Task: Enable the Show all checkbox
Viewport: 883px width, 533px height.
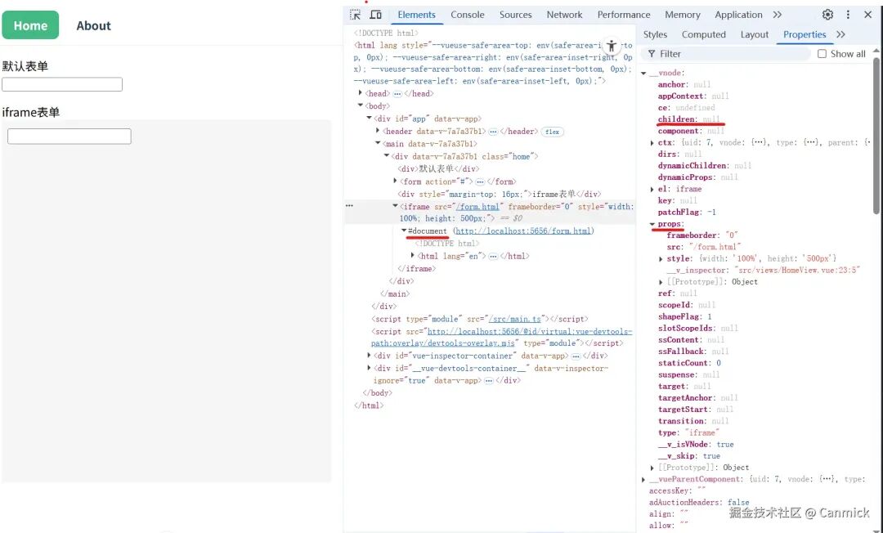Action: coord(822,54)
